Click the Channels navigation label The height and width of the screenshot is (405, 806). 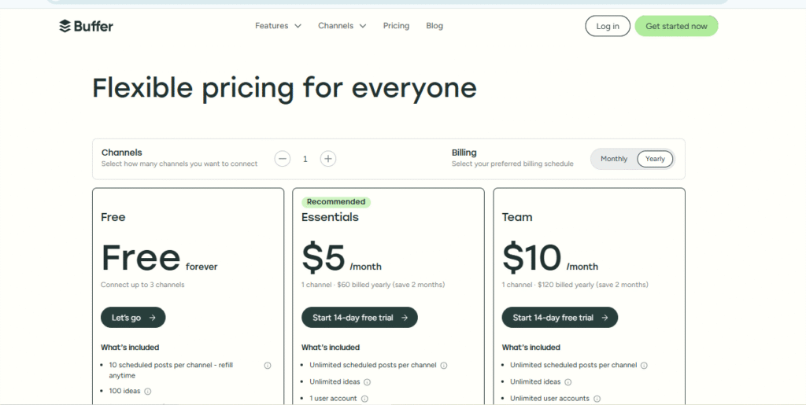335,26
